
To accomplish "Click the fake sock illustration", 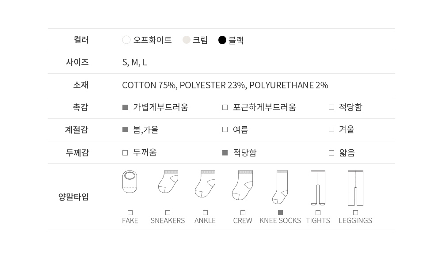I will pyautogui.click(x=130, y=182).
